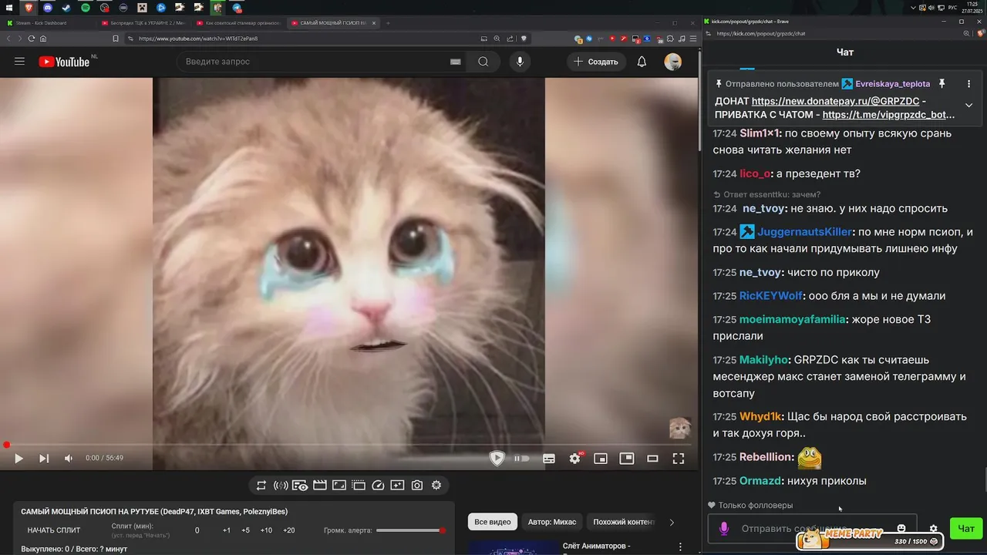The image size is (987, 555).
Task: Click the speedometer playback speed icon
Action: (x=378, y=485)
